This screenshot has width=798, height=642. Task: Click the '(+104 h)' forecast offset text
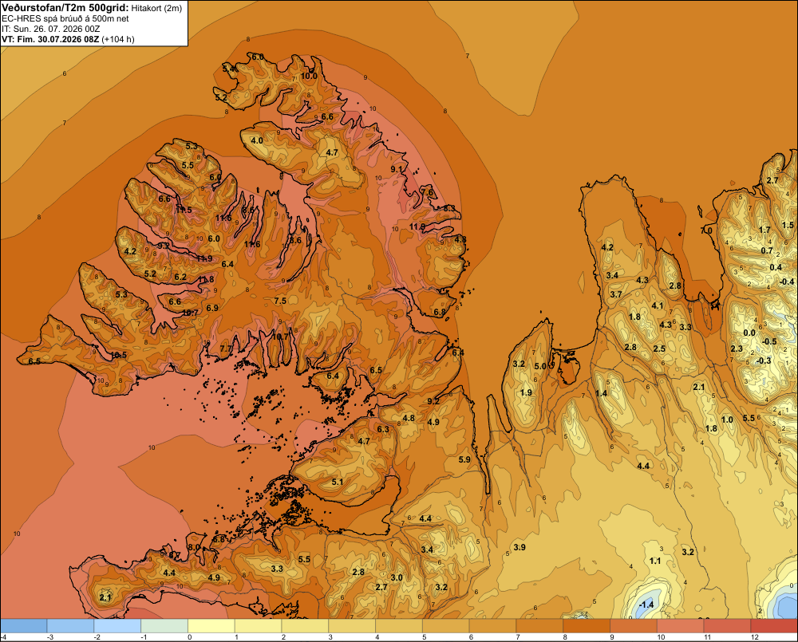tap(118, 39)
